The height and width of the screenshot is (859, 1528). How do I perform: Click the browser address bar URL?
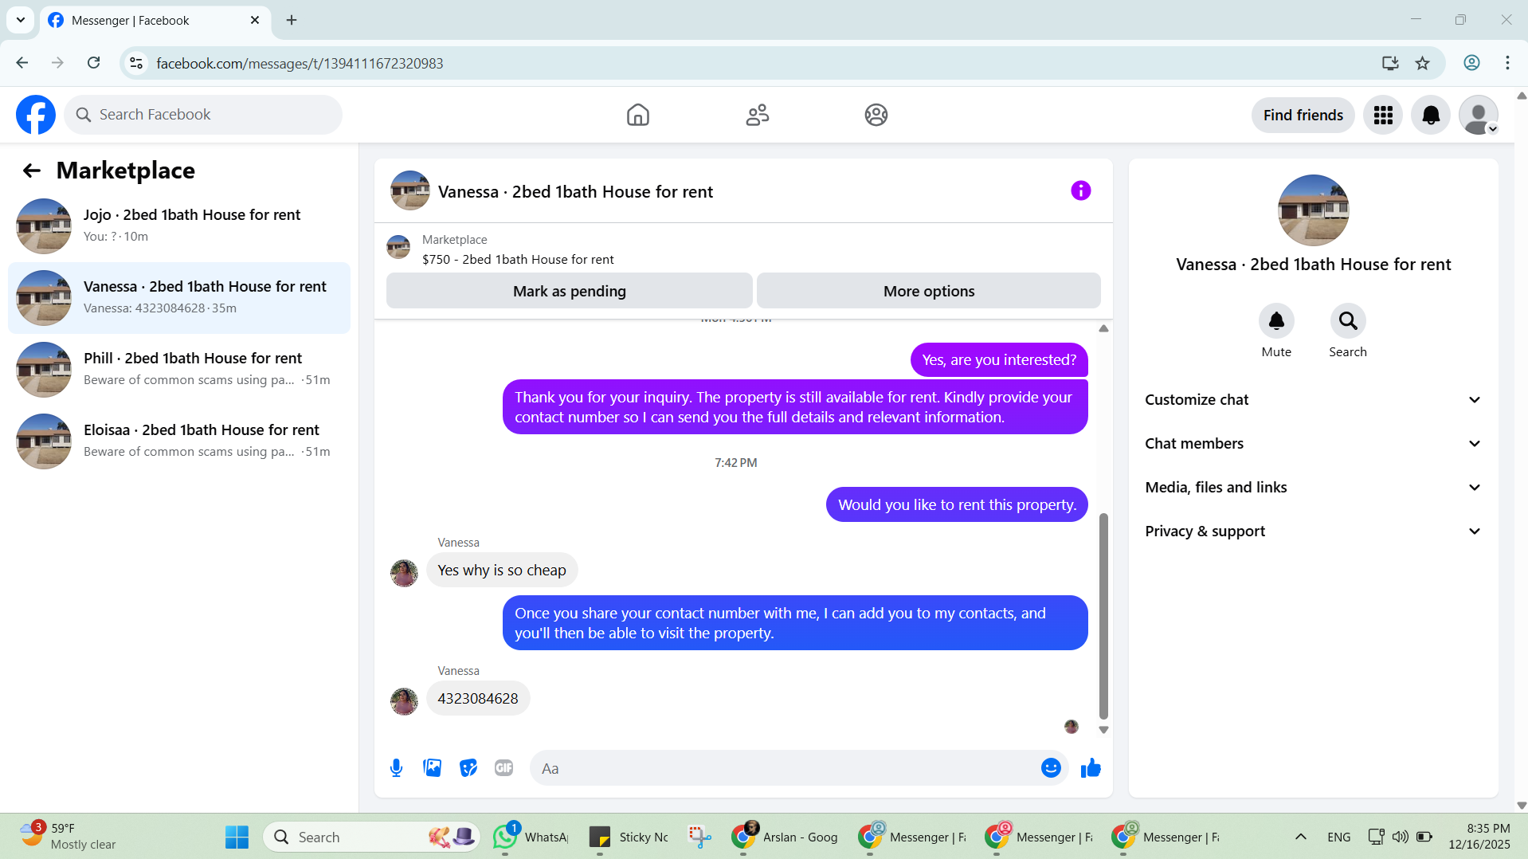[x=300, y=63]
